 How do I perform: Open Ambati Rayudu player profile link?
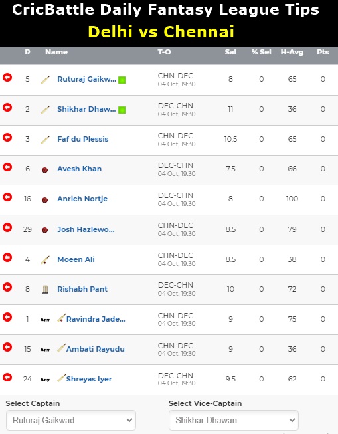(x=96, y=349)
